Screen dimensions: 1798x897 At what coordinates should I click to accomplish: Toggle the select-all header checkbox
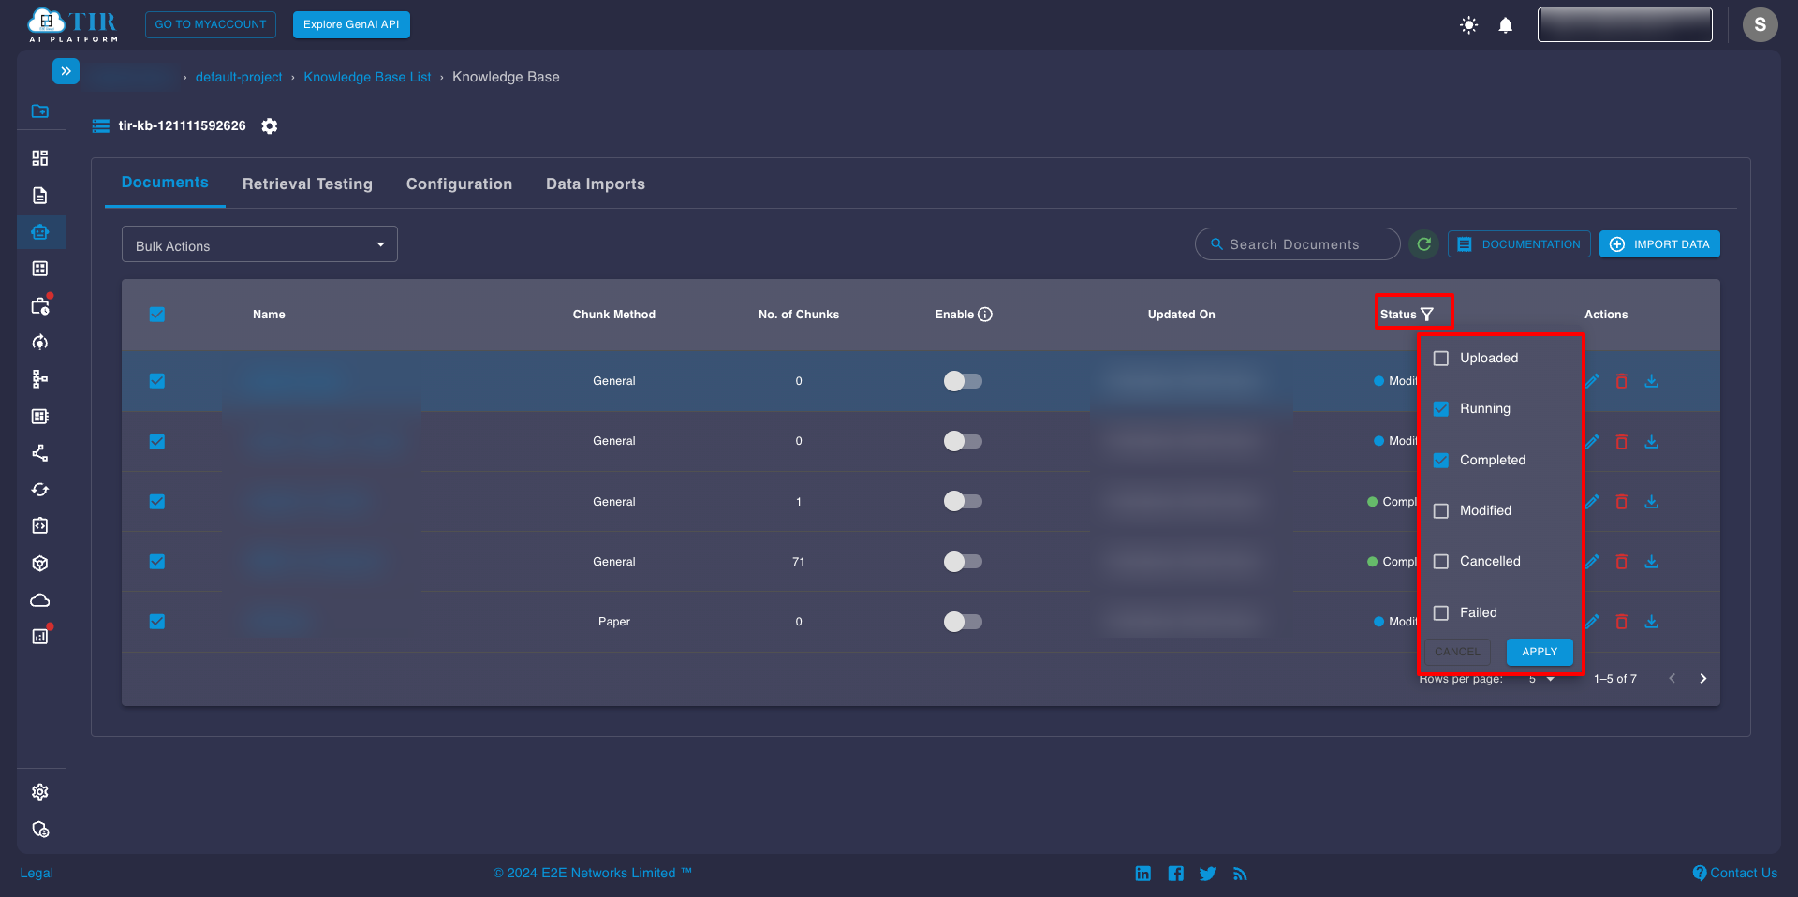coord(157,315)
